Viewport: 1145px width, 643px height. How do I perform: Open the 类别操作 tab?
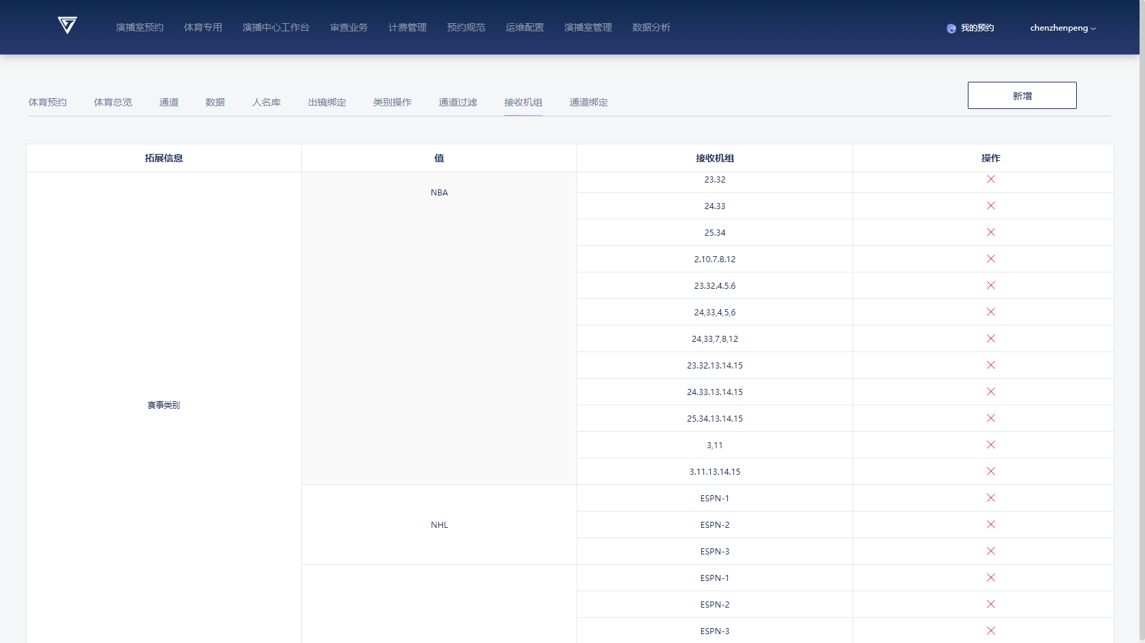click(x=392, y=102)
